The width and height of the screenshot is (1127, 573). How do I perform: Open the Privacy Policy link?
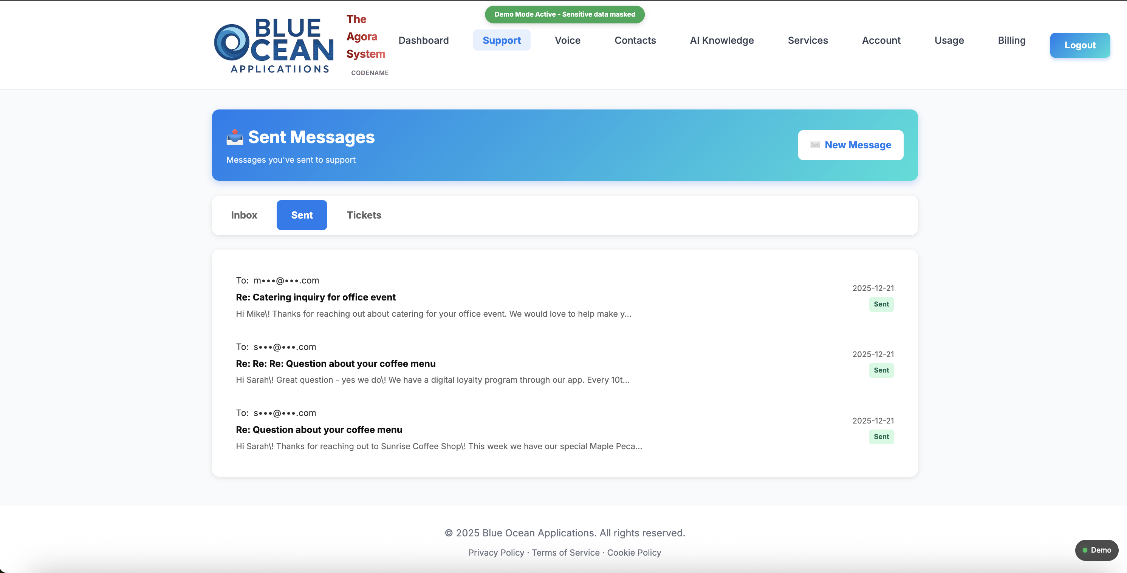click(x=496, y=553)
